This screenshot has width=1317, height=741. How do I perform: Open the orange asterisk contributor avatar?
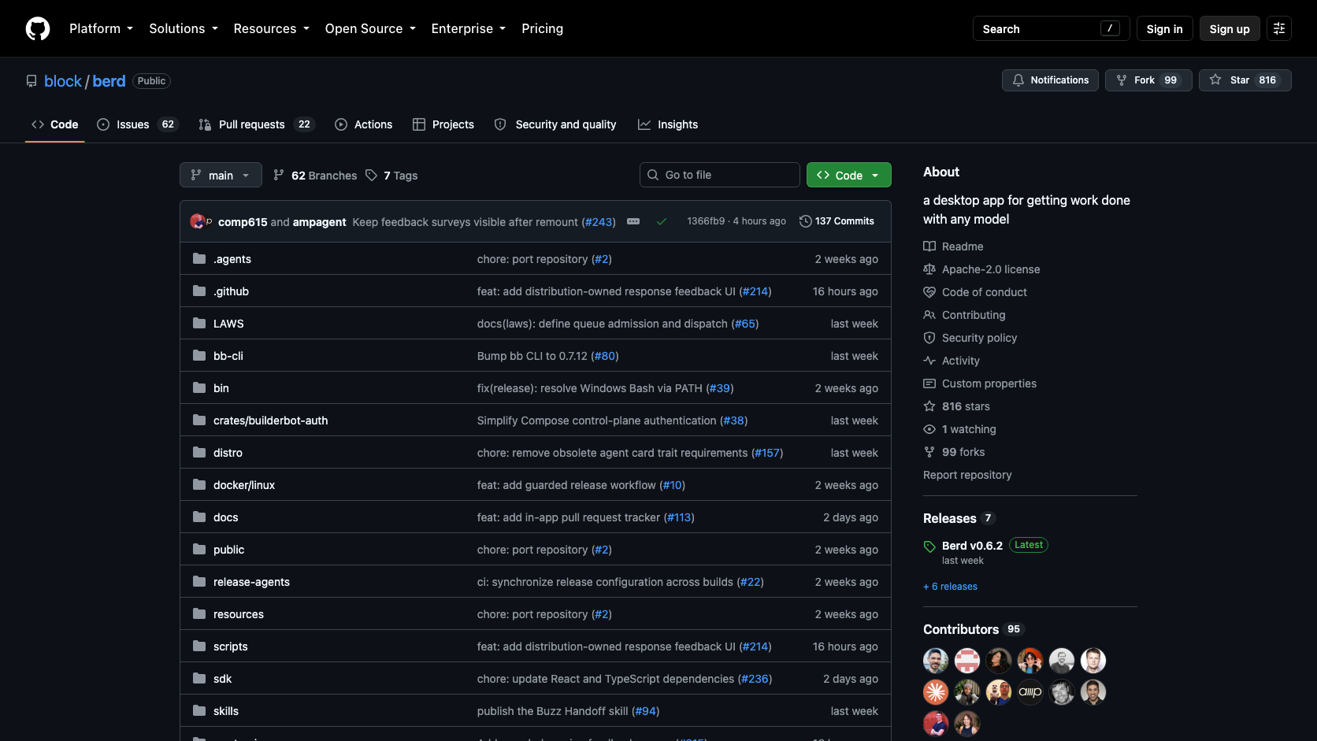tap(936, 692)
